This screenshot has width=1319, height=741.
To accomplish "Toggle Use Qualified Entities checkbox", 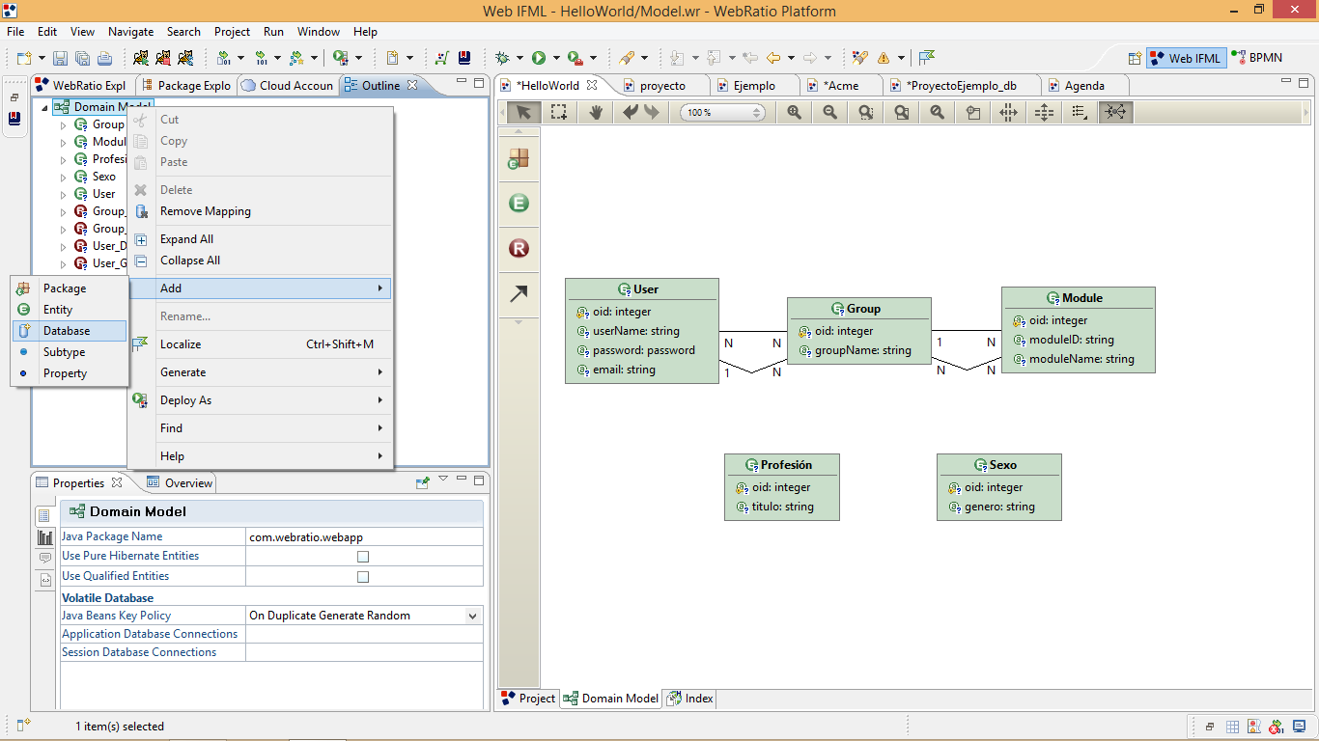I will (363, 577).
